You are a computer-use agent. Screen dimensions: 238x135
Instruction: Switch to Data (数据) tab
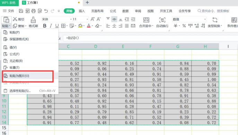[125, 11]
